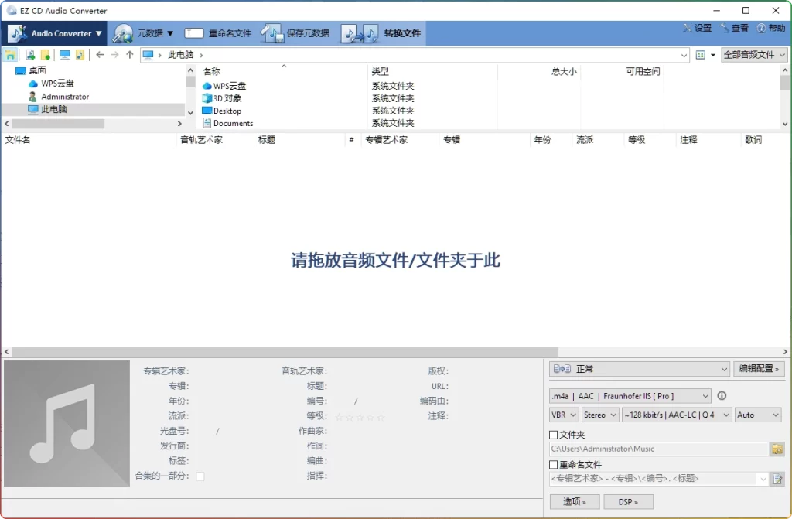Image resolution: width=792 pixels, height=519 pixels.
Task: Open the 全部音频文件 file filter dropdown
Action: [753, 54]
